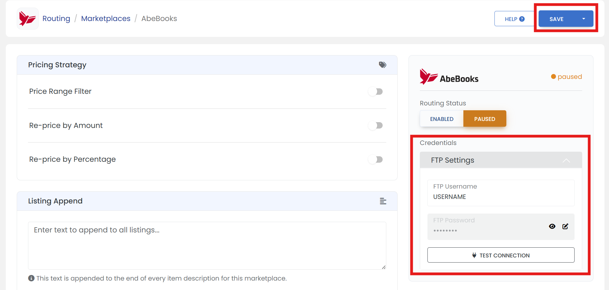Open the Save button dropdown arrow
The height and width of the screenshot is (290, 609).
click(584, 19)
